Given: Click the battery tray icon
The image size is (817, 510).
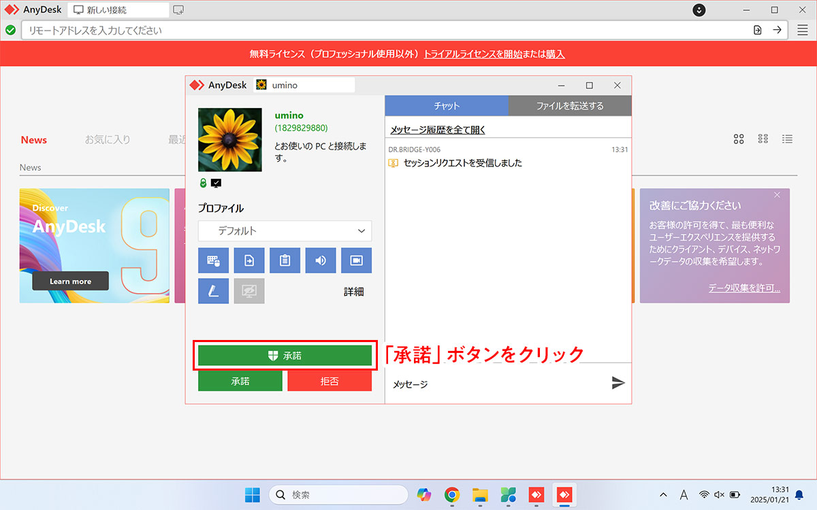Looking at the screenshot, I should [735, 494].
